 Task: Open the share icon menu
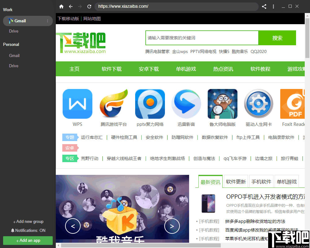[264, 7]
